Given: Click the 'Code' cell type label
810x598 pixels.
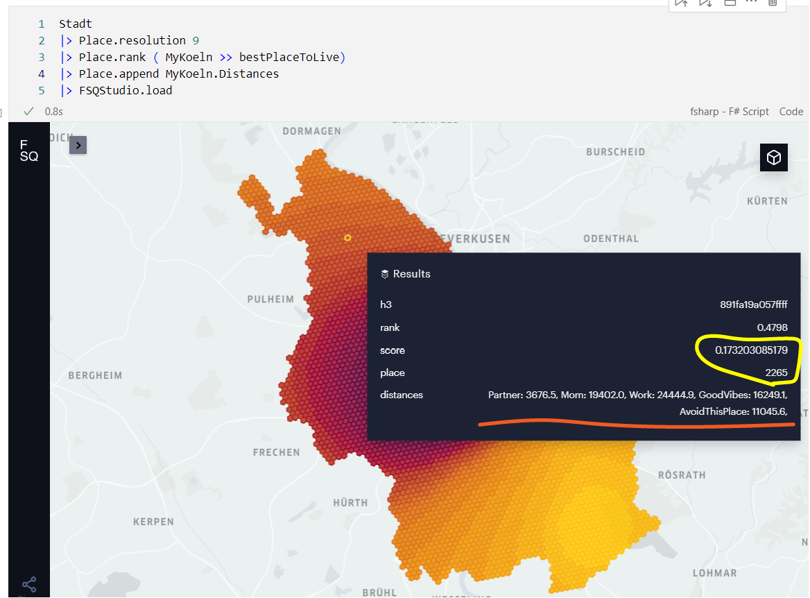Looking at the screenshot, I should 791,112.
